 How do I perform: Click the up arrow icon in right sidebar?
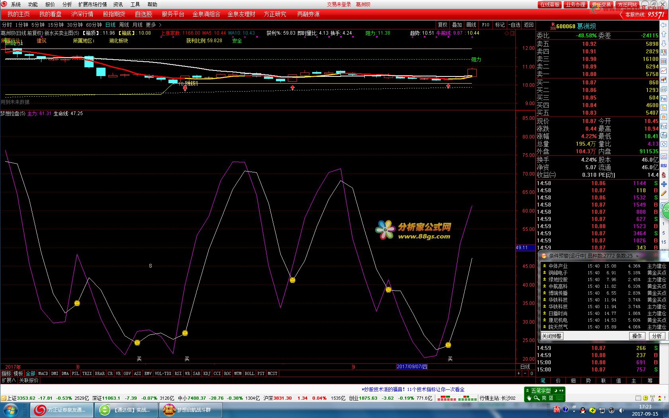pyautogui.click(x=664, y=34)
